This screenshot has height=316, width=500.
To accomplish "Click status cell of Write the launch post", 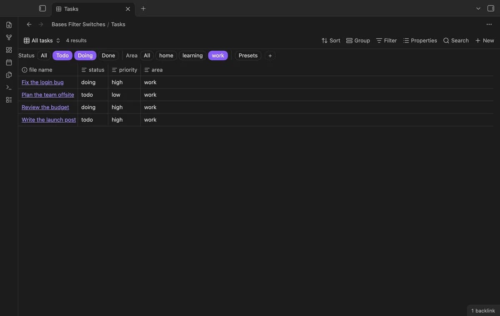I will pyautogui.click(x=93, y=120).
